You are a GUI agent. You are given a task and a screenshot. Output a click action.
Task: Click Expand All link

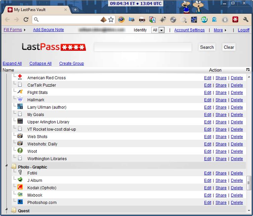12,64
